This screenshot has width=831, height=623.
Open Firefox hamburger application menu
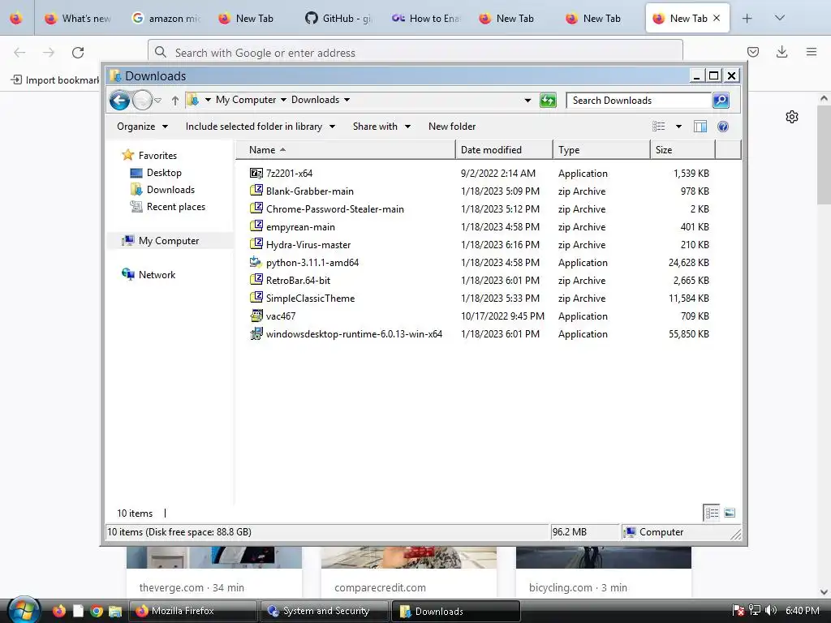point(811,52)
